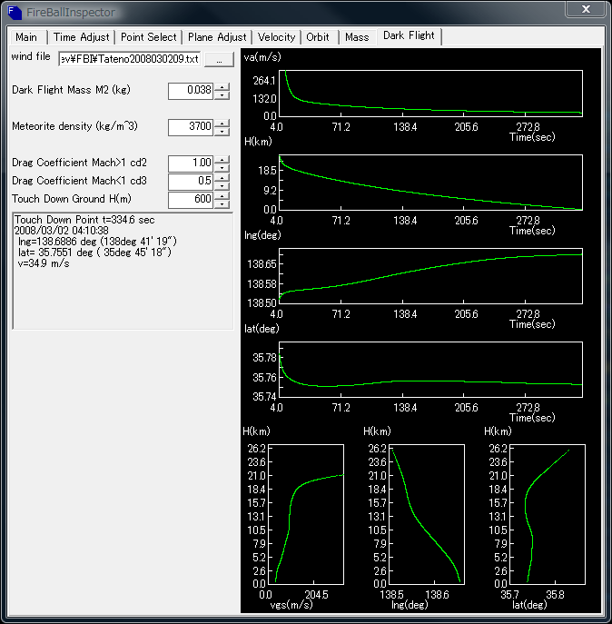Viewport: 612px width, 624px height.
Task: Click the H(km) versus lat(deg) graph
Action: click(x=548, y=515)
